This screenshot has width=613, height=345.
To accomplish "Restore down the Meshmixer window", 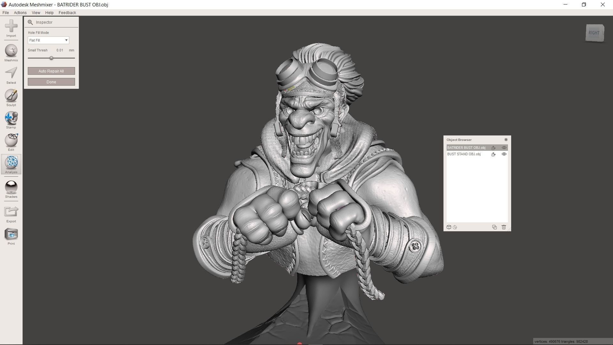I will (x=584, y=4).
